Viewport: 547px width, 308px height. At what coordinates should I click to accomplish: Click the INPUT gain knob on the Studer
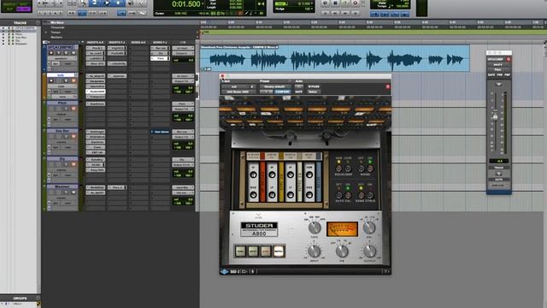pos(314,251)
